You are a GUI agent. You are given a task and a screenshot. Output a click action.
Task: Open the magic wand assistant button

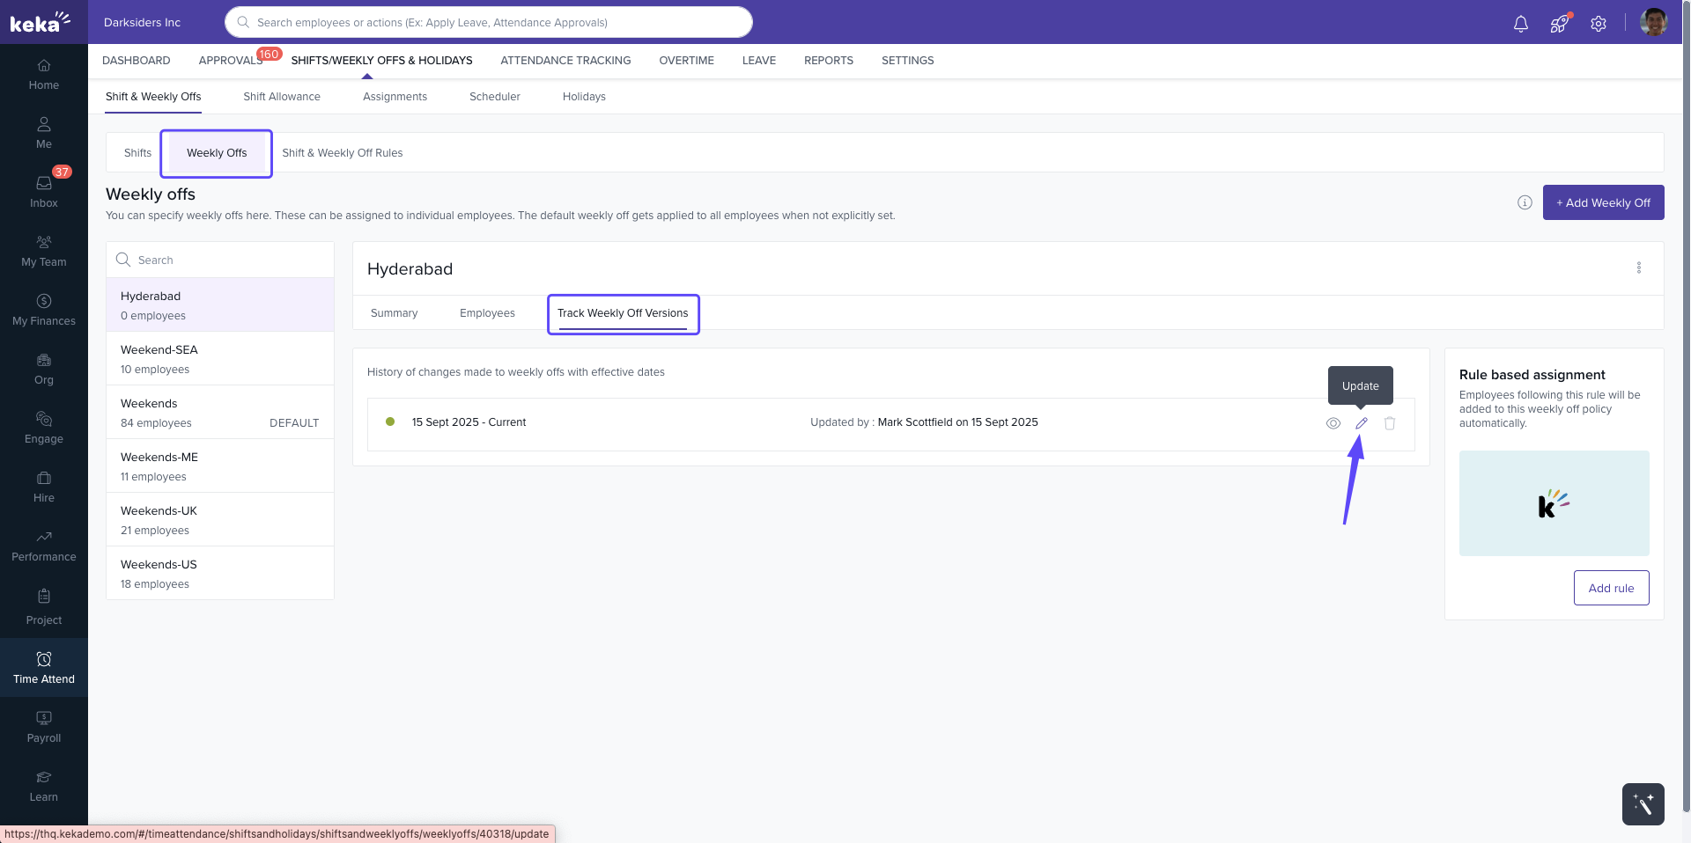(1643, 803)
